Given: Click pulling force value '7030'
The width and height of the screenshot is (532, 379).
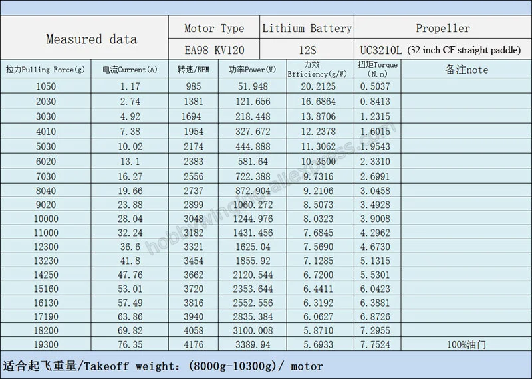Looking at the screenshot, I should click(46, 176).
